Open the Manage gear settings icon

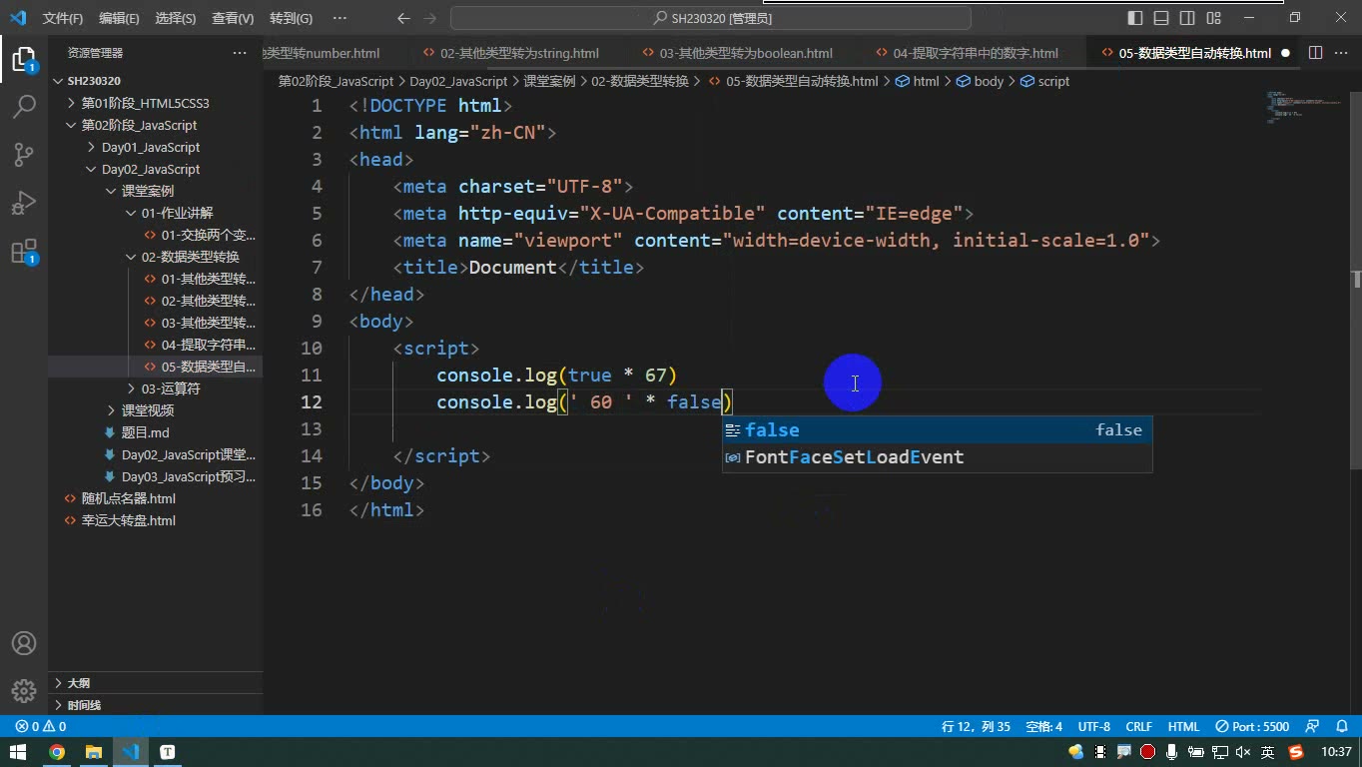(x=24, y=691)
